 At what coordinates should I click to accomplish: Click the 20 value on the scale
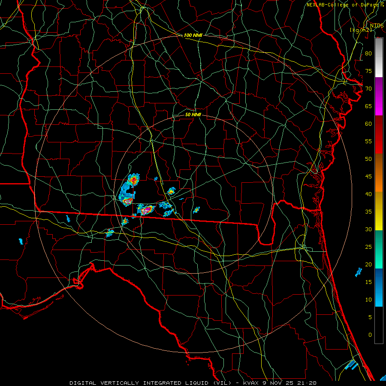tap(368, 264)
